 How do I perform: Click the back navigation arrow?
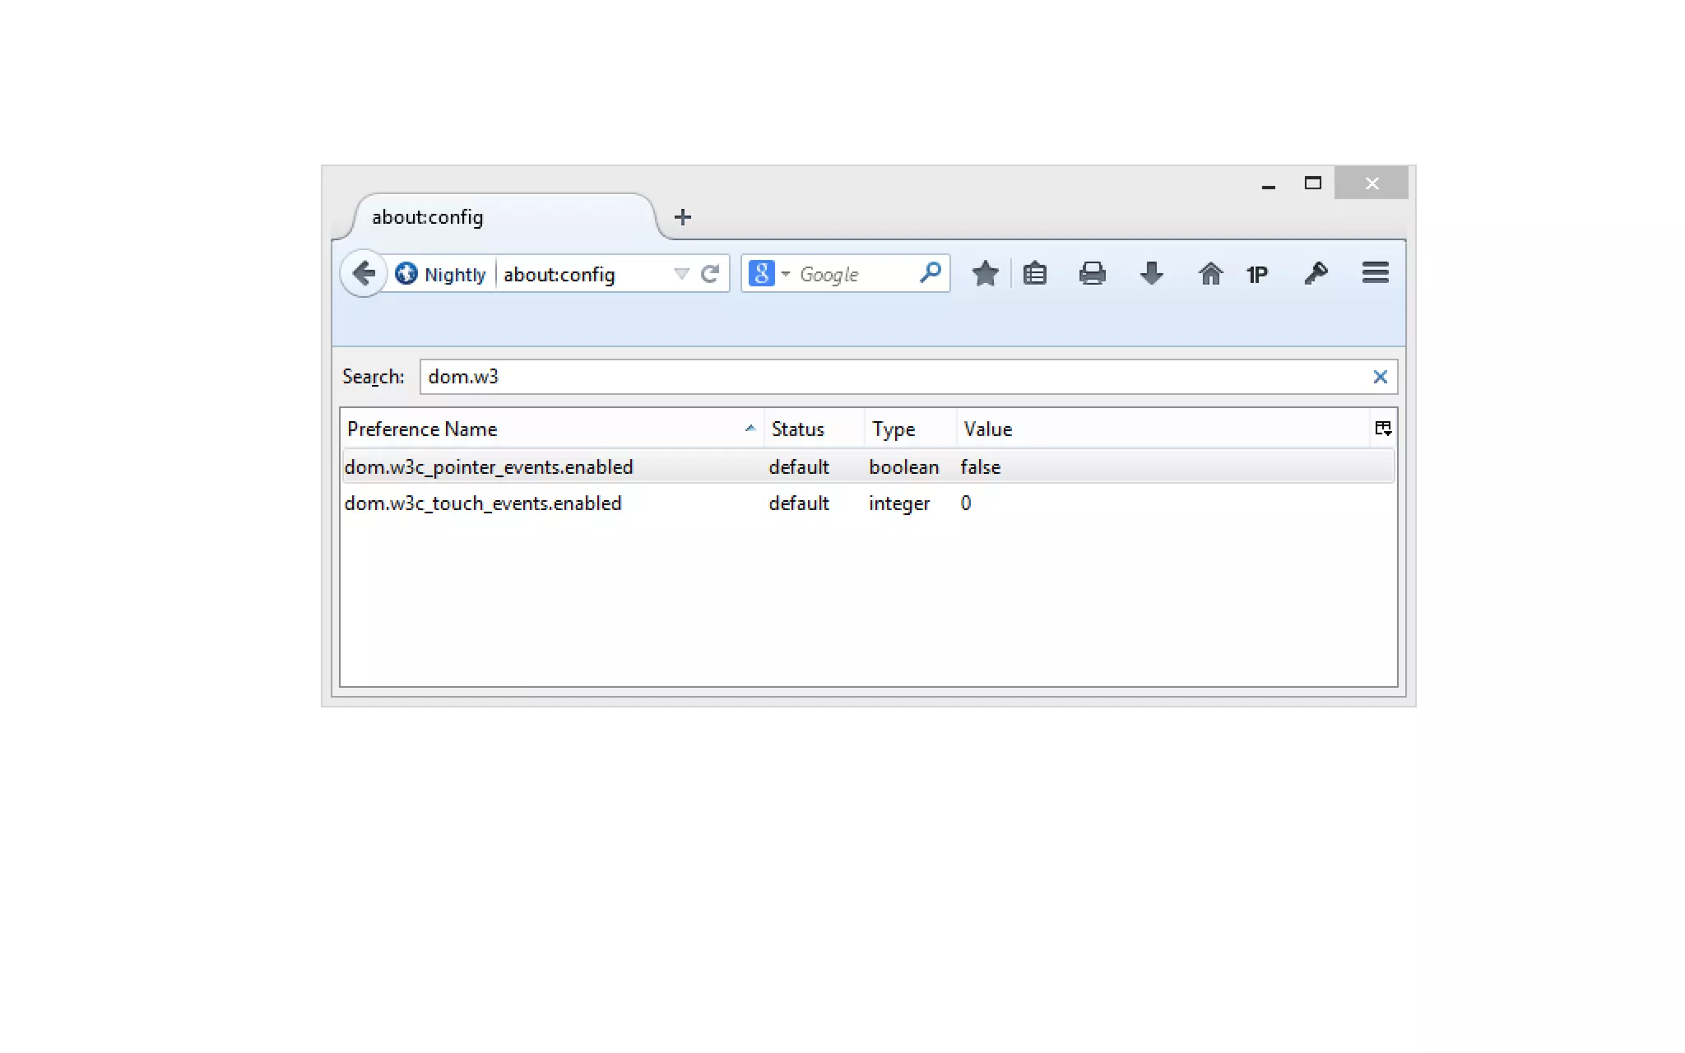(363, 273)
